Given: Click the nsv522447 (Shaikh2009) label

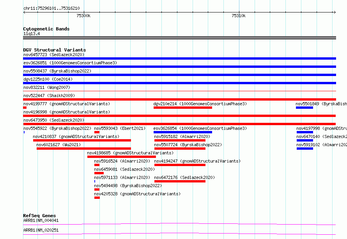Looking at the screenshot, I should (x=49, y=96).
